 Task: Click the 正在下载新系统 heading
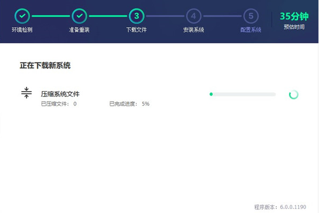point(45,65)
